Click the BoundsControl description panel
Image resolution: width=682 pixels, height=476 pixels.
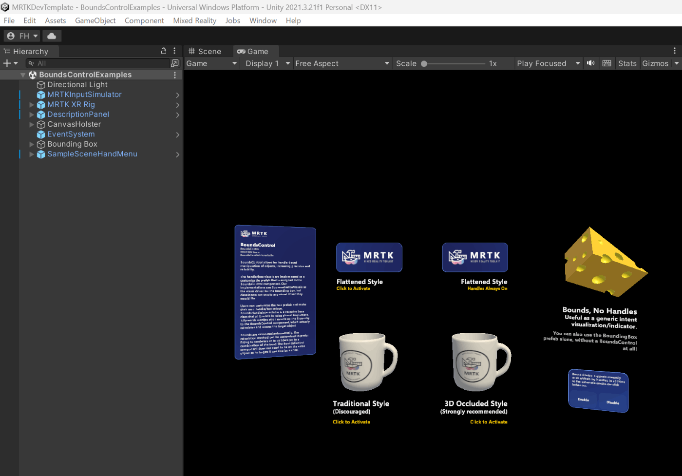[x=275, y=292]
